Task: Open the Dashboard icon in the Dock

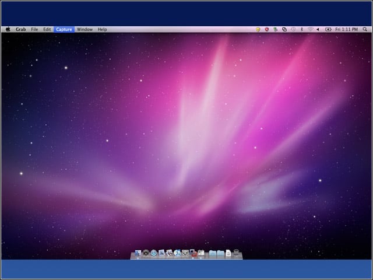Action: coord(146,253)
